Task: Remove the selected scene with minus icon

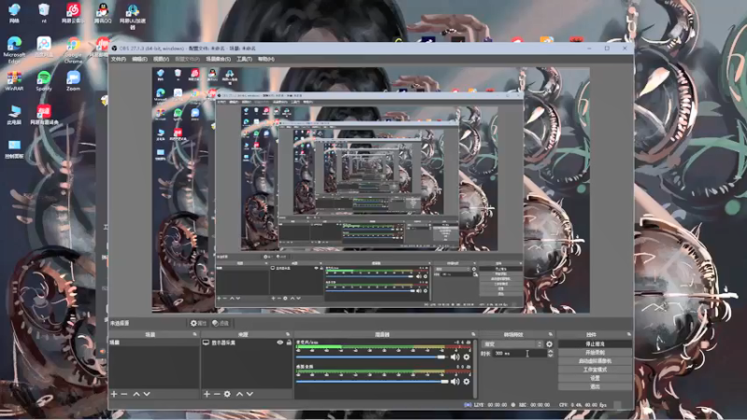Action: 124,394
